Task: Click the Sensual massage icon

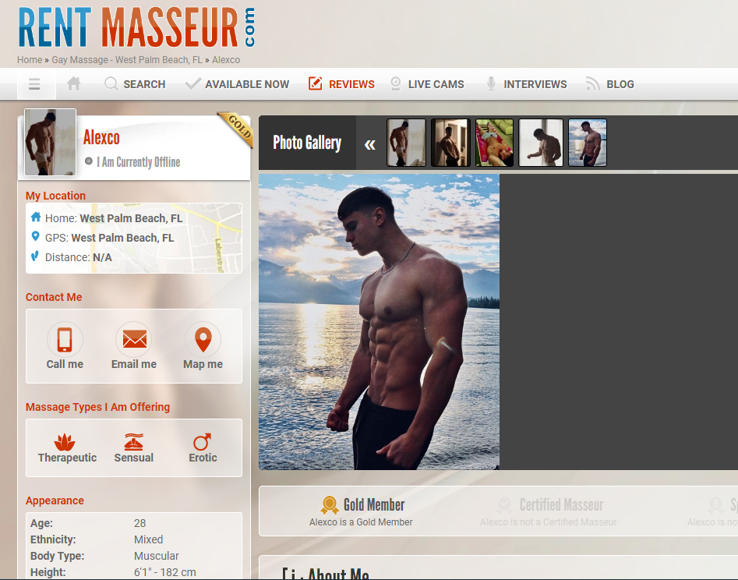Action: (x=134, y=442)
